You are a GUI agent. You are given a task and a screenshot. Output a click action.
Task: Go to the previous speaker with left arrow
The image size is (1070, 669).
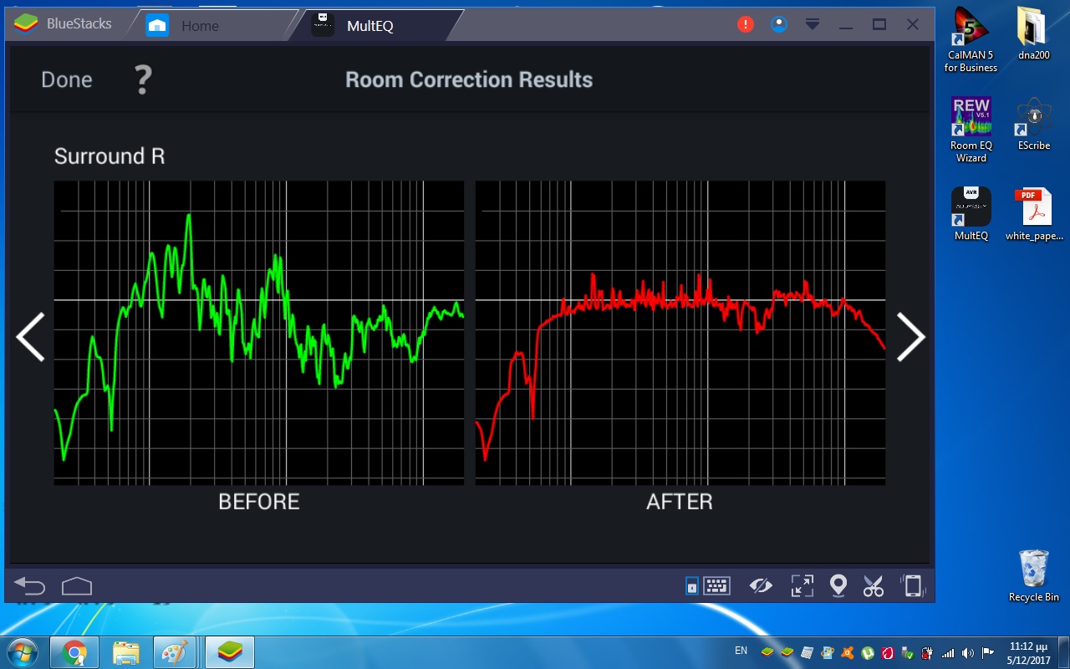point(30,337)
